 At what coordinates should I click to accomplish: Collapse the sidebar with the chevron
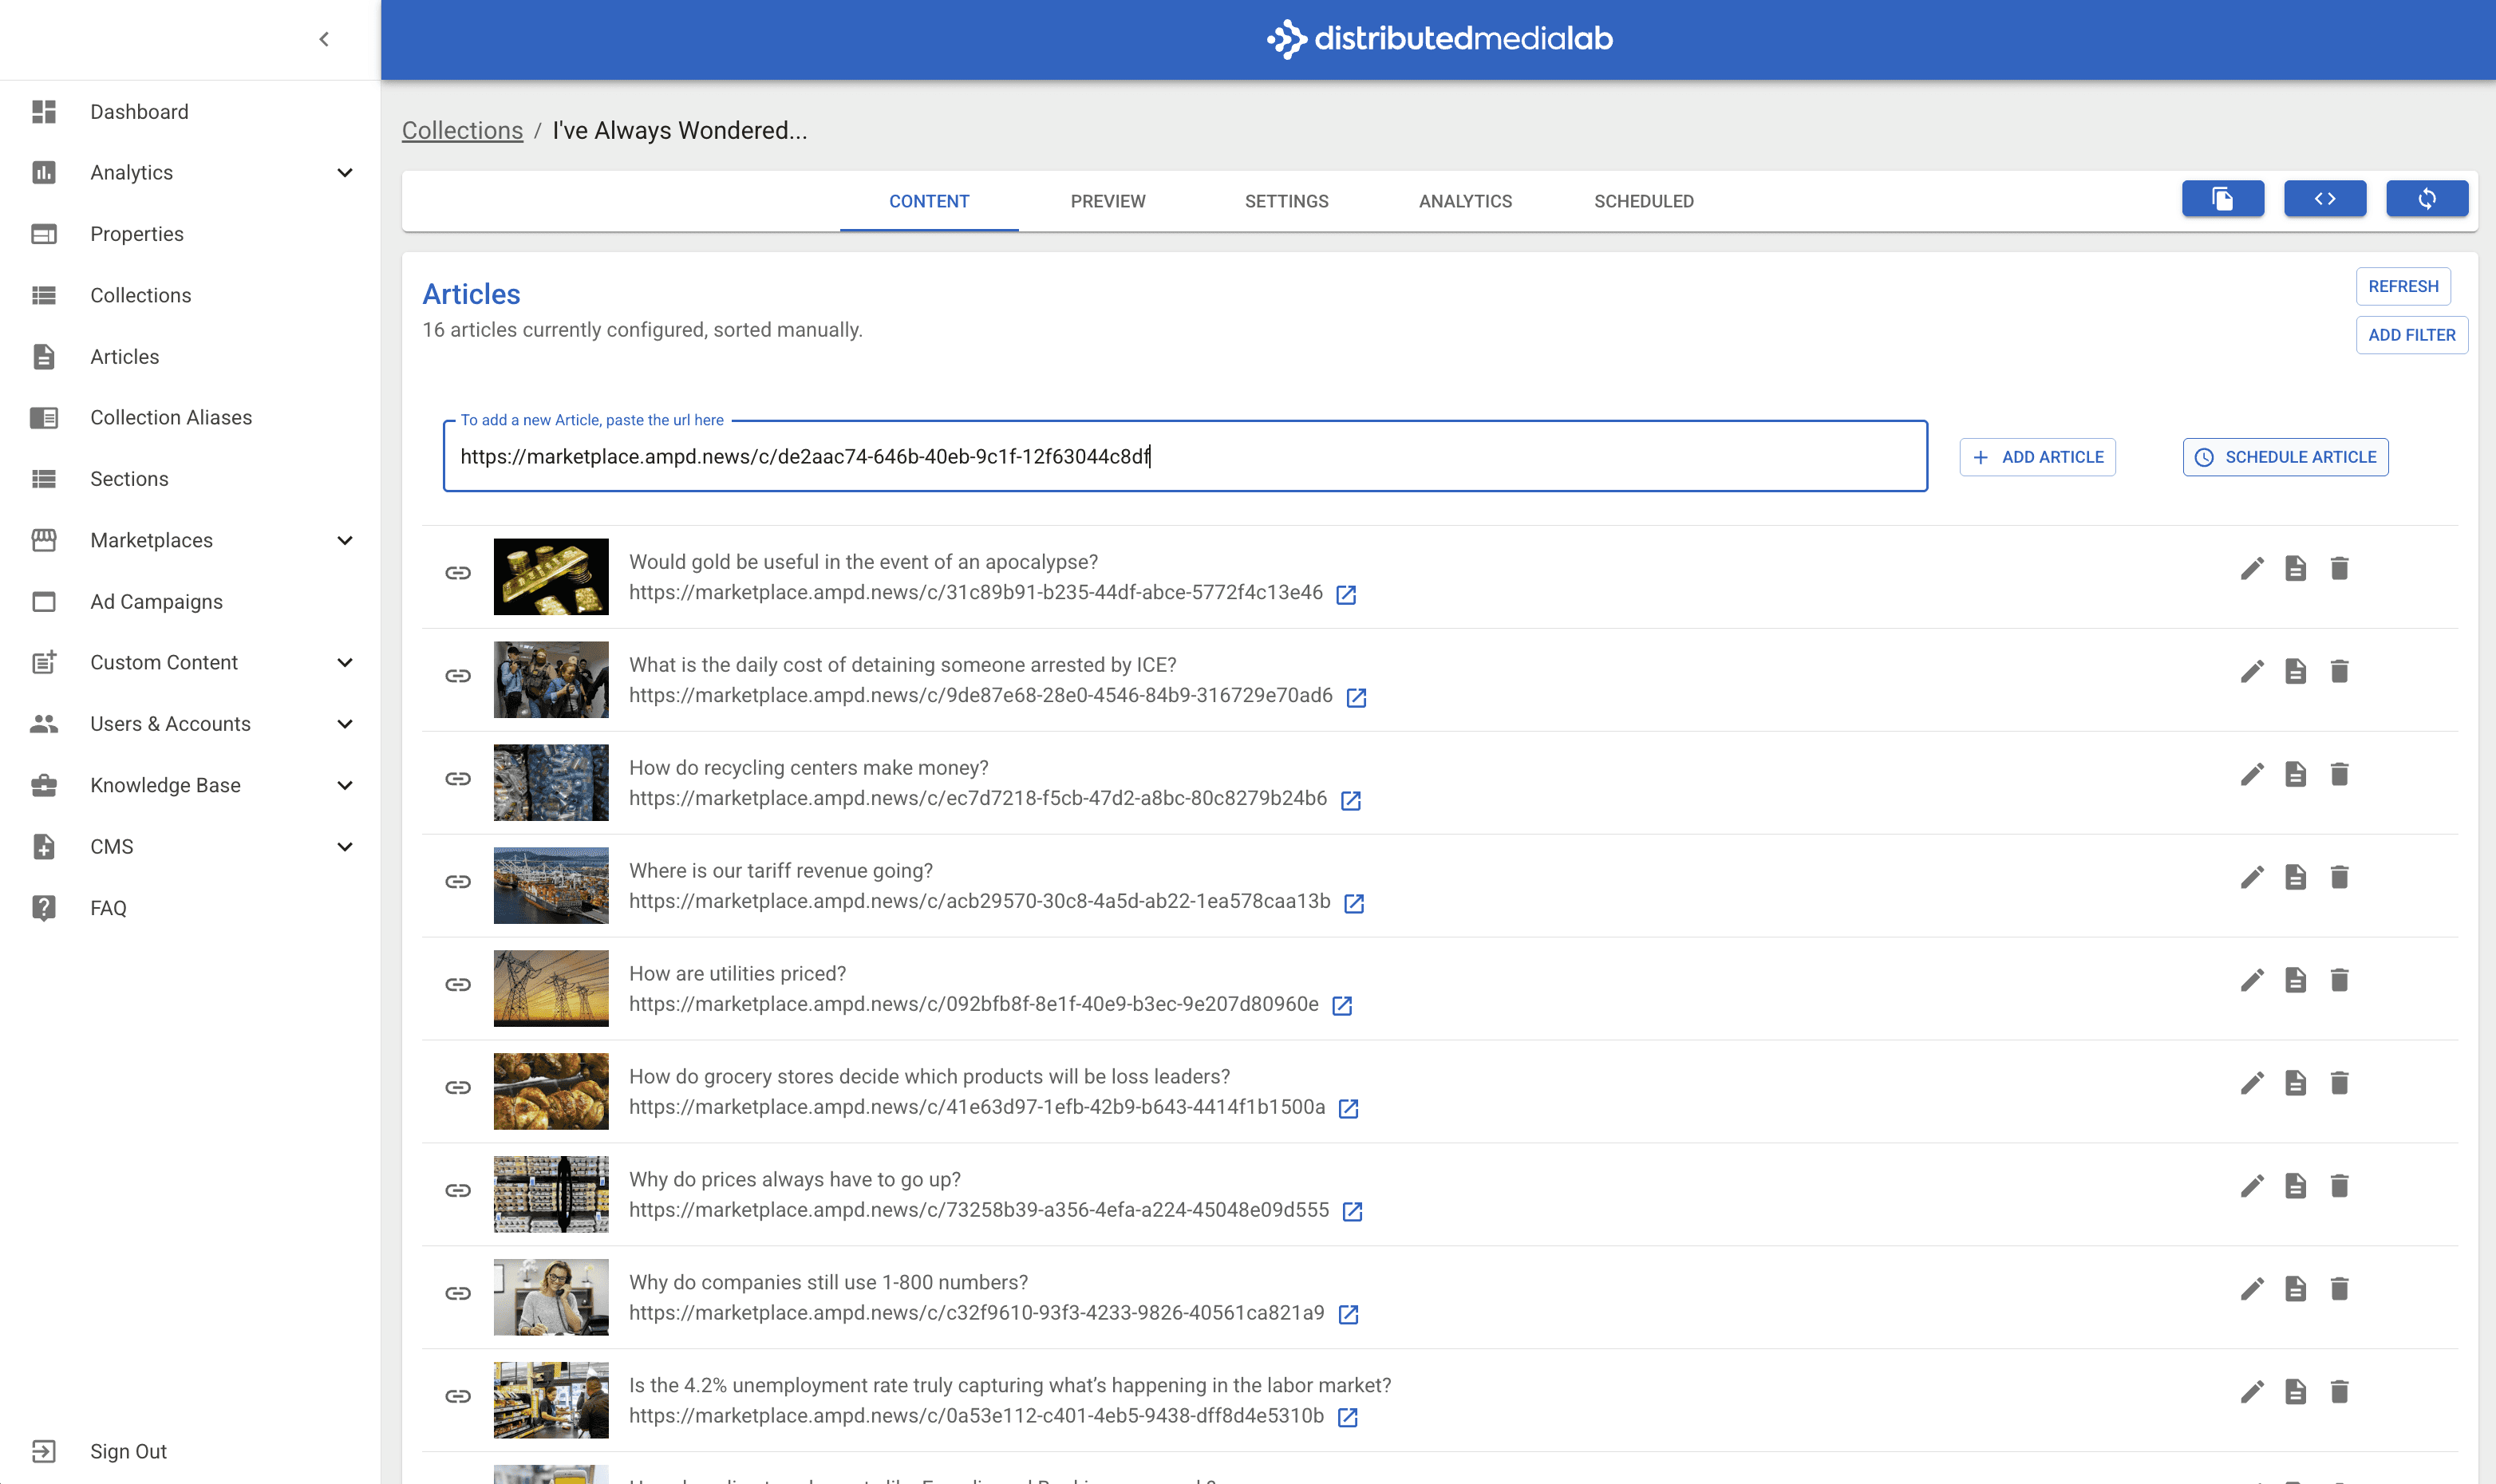[x=324, y=39]
